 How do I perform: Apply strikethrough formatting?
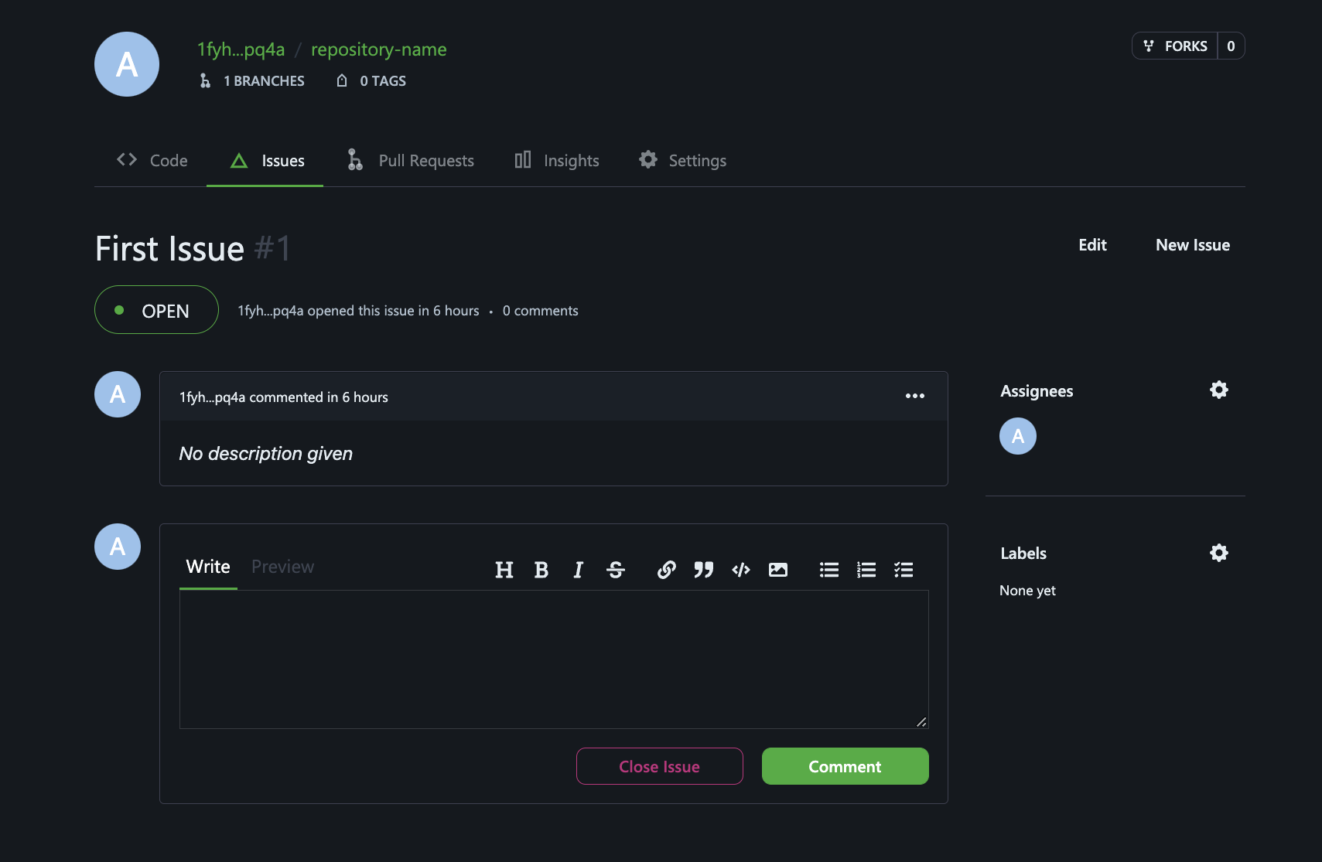616,570
